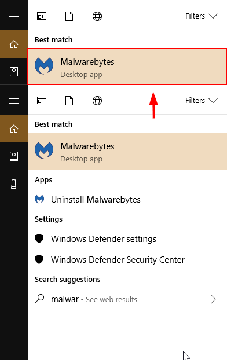Select the upper Home icon in sidebar
Viewport: 227px width, 360px height.
point(14,44)
